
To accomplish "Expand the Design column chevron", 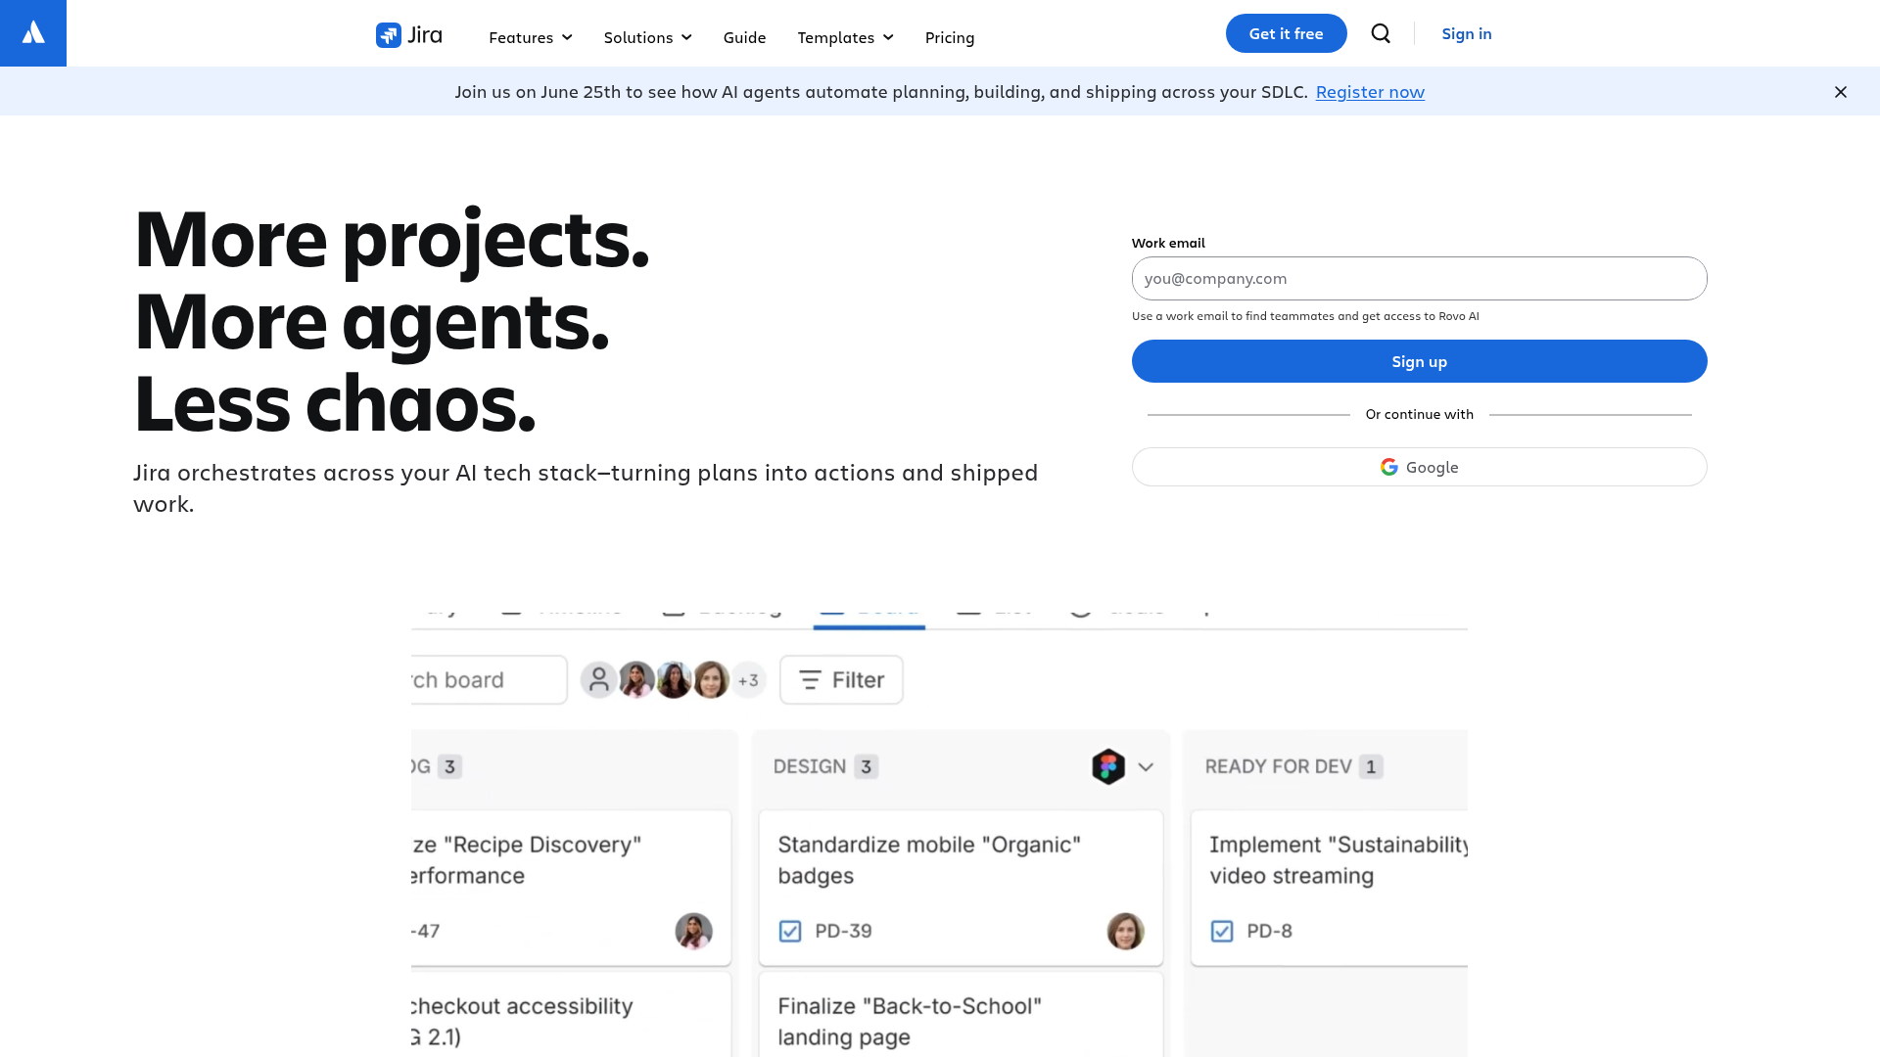I will tap(1146, 766).
